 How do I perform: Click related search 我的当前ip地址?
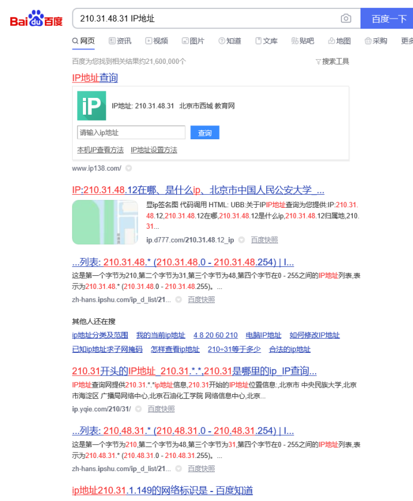tap(161, 335)
